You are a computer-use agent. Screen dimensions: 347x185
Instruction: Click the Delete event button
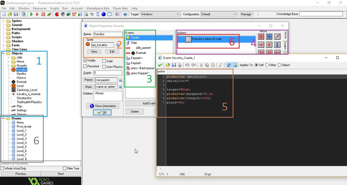point(135,111)
